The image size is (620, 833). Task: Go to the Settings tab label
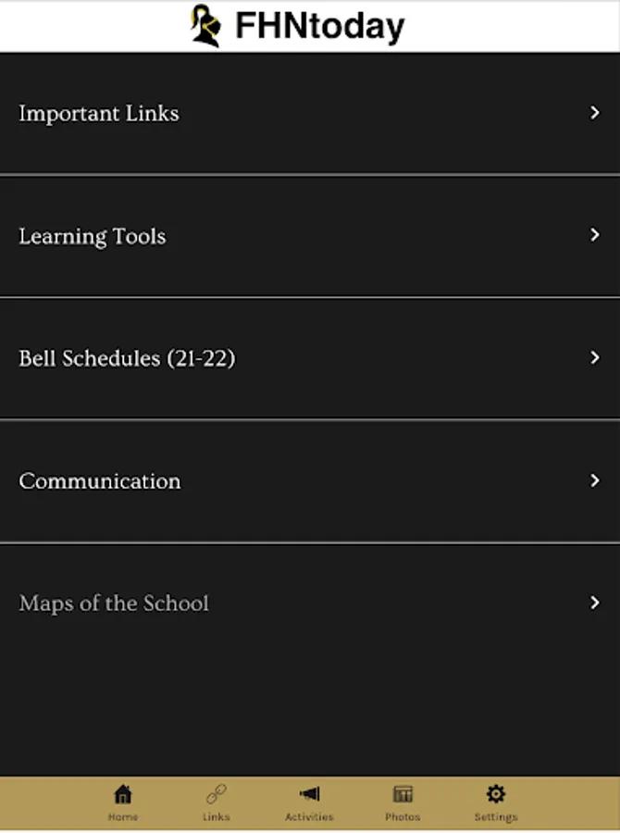coord(496,817)
